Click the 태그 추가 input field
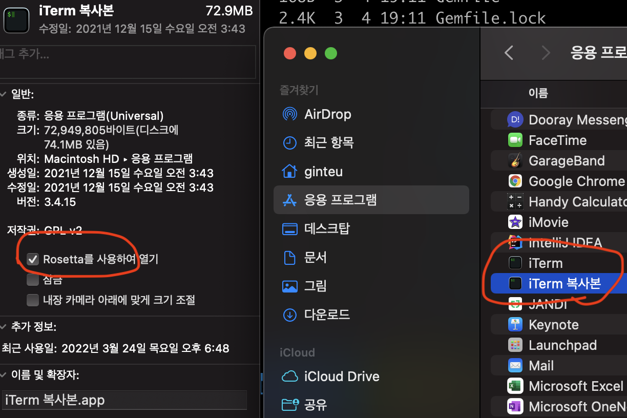Viewport: 627px width, 418px height. coord(128,61)
